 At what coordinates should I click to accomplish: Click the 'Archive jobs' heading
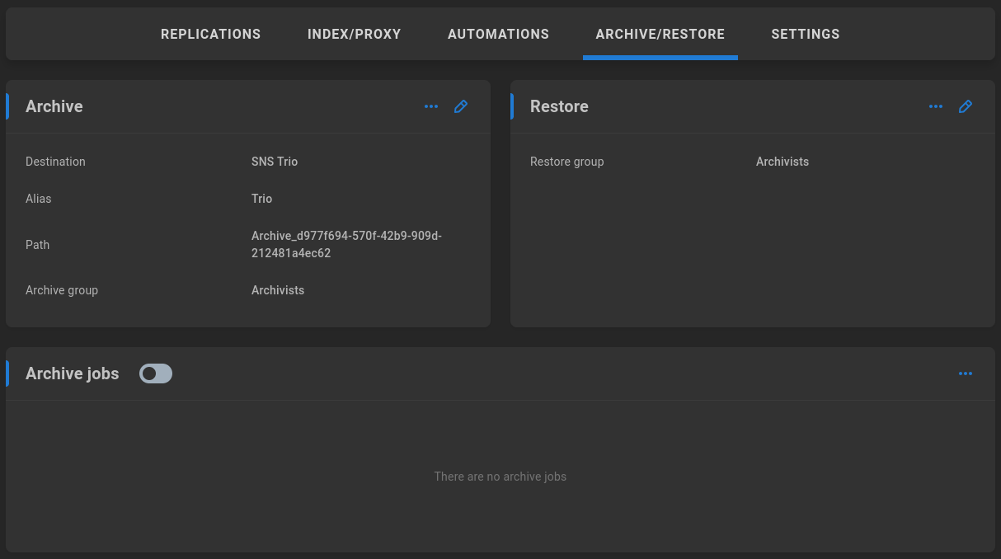click(73, 373)
